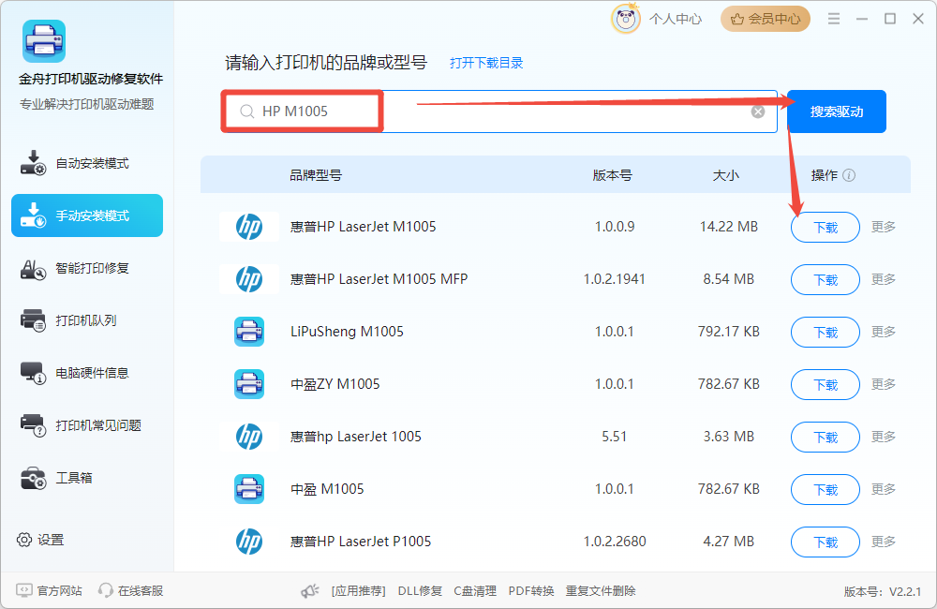Open the DLL修复 recommended app
937x609 pixels.
pos(420,591)
